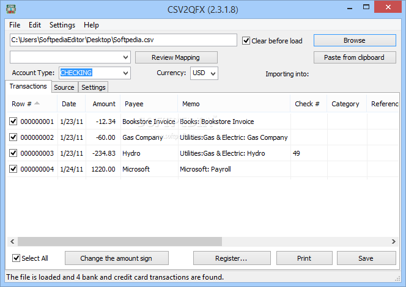The height and width of the screenshot is (287, 406).
Task: Sort by Amount column header
Action: pyautogui.click(x=103, y=104)
